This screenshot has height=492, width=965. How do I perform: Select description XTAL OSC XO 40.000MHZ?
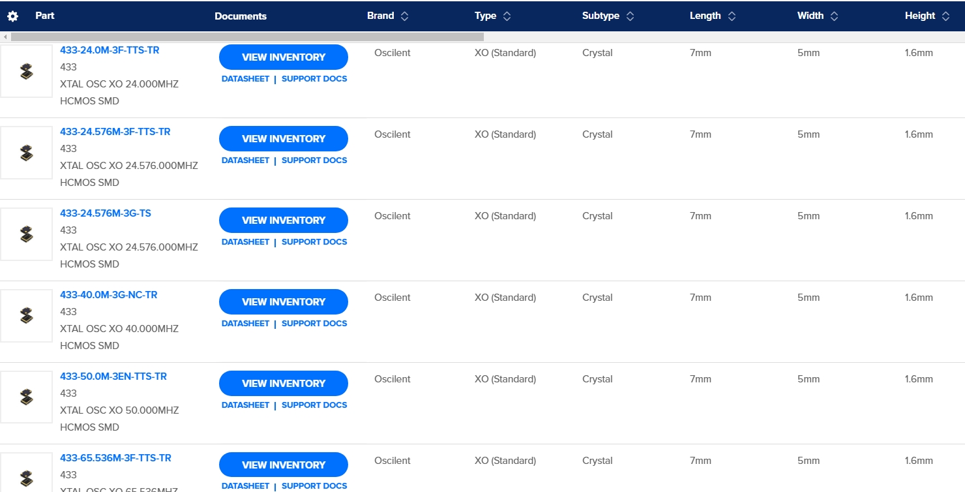click(x=119, y=329)
